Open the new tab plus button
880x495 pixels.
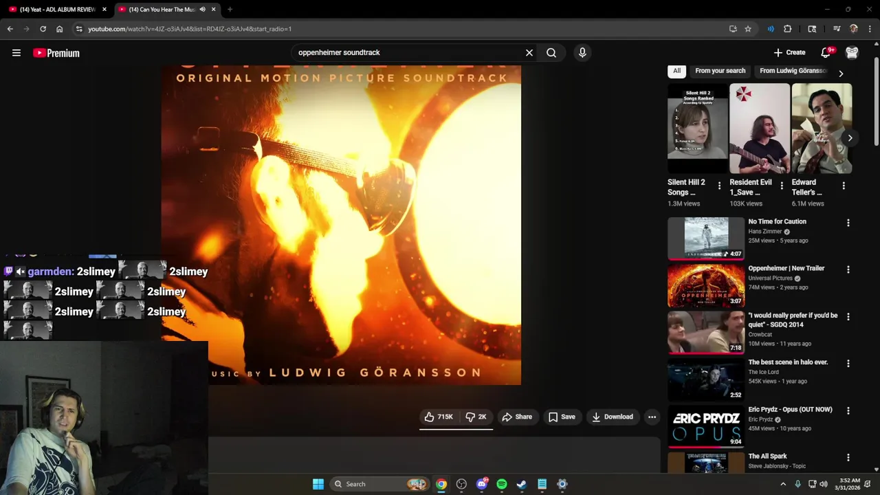pos(230,10)
